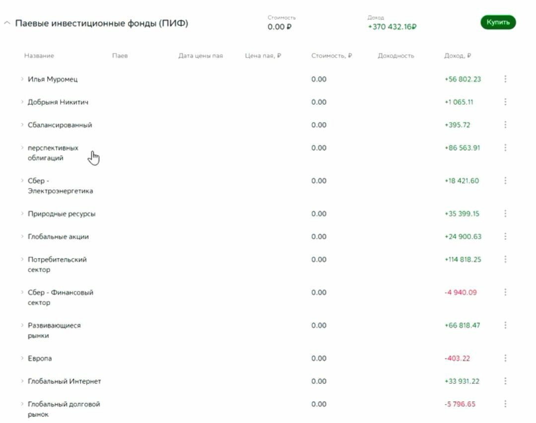Expand the Развивающиеся рынки fund row
Image resolution: width=536 pixels, height=423 pixels.
pos(22,325)
